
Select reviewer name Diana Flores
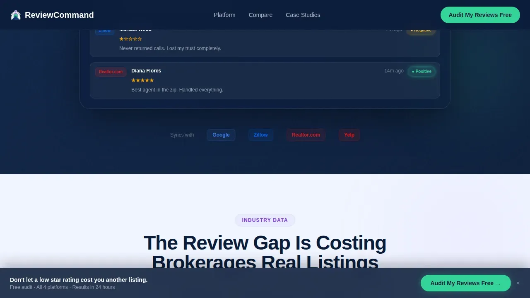pos(146,71)
